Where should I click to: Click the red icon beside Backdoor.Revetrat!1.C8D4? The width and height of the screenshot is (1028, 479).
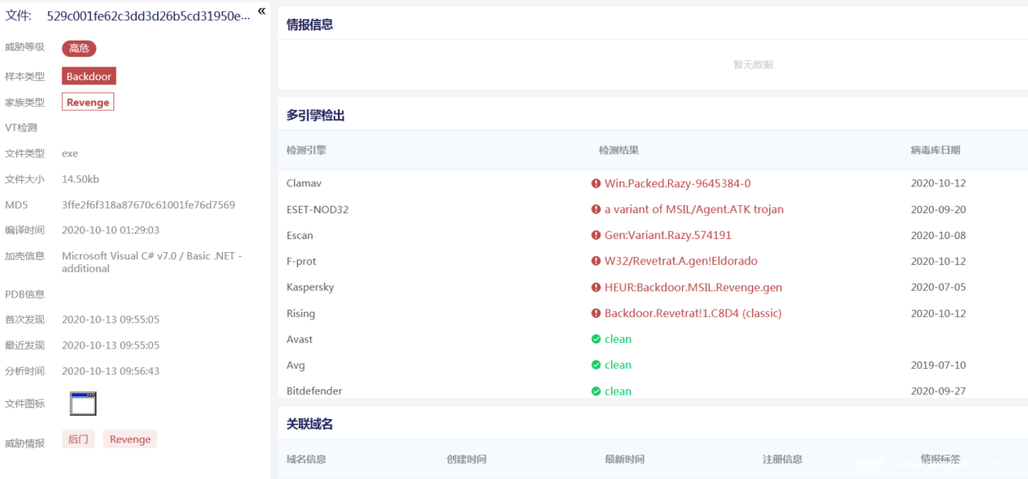[596, 314]
